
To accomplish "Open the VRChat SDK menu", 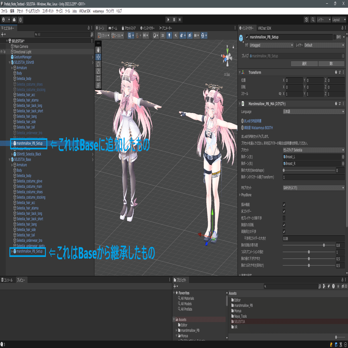I will [85, 11].
